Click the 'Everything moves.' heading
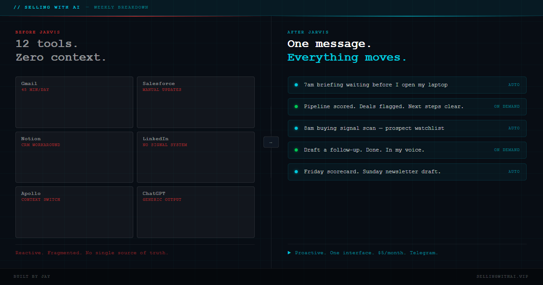 (x=347, y=57)
